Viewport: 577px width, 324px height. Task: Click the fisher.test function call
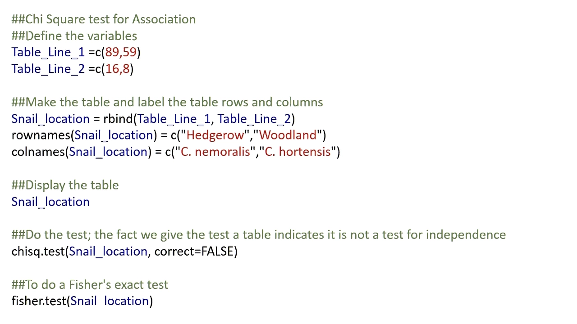click(82, 301)
